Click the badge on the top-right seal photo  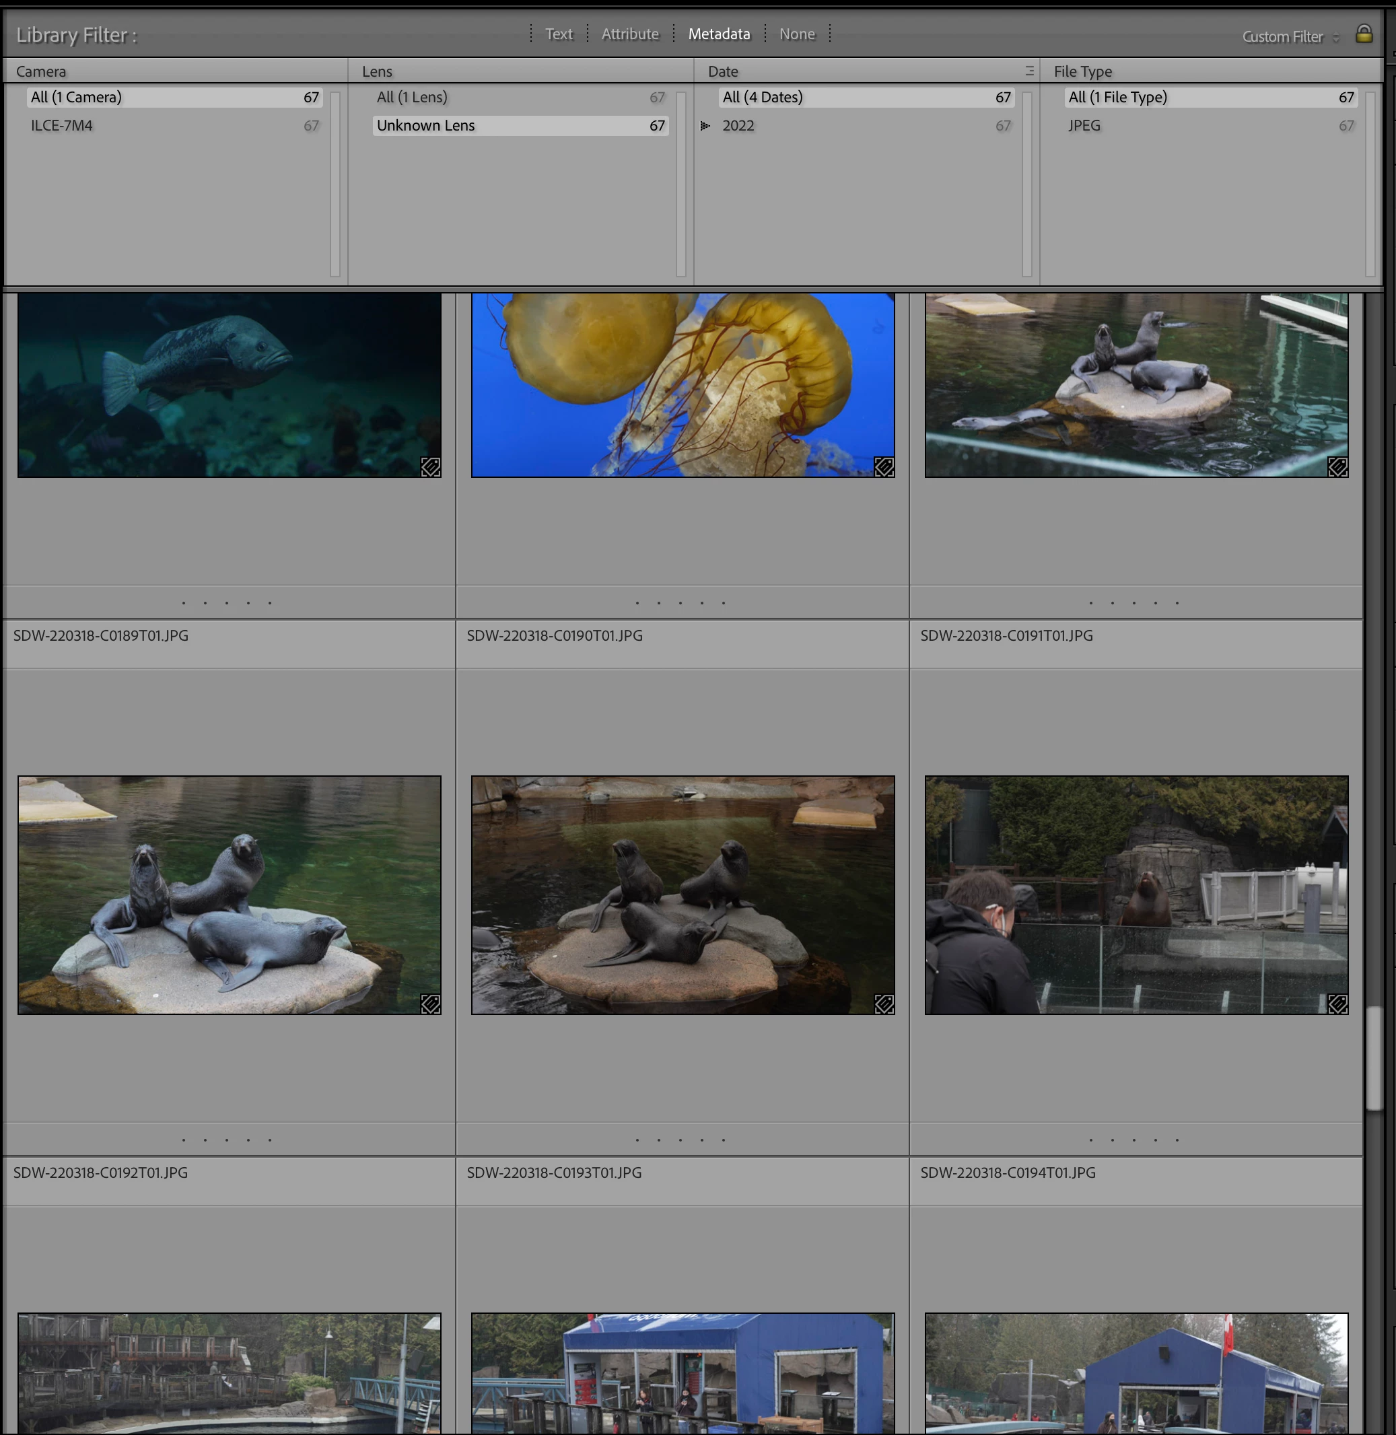point(1337,467)
